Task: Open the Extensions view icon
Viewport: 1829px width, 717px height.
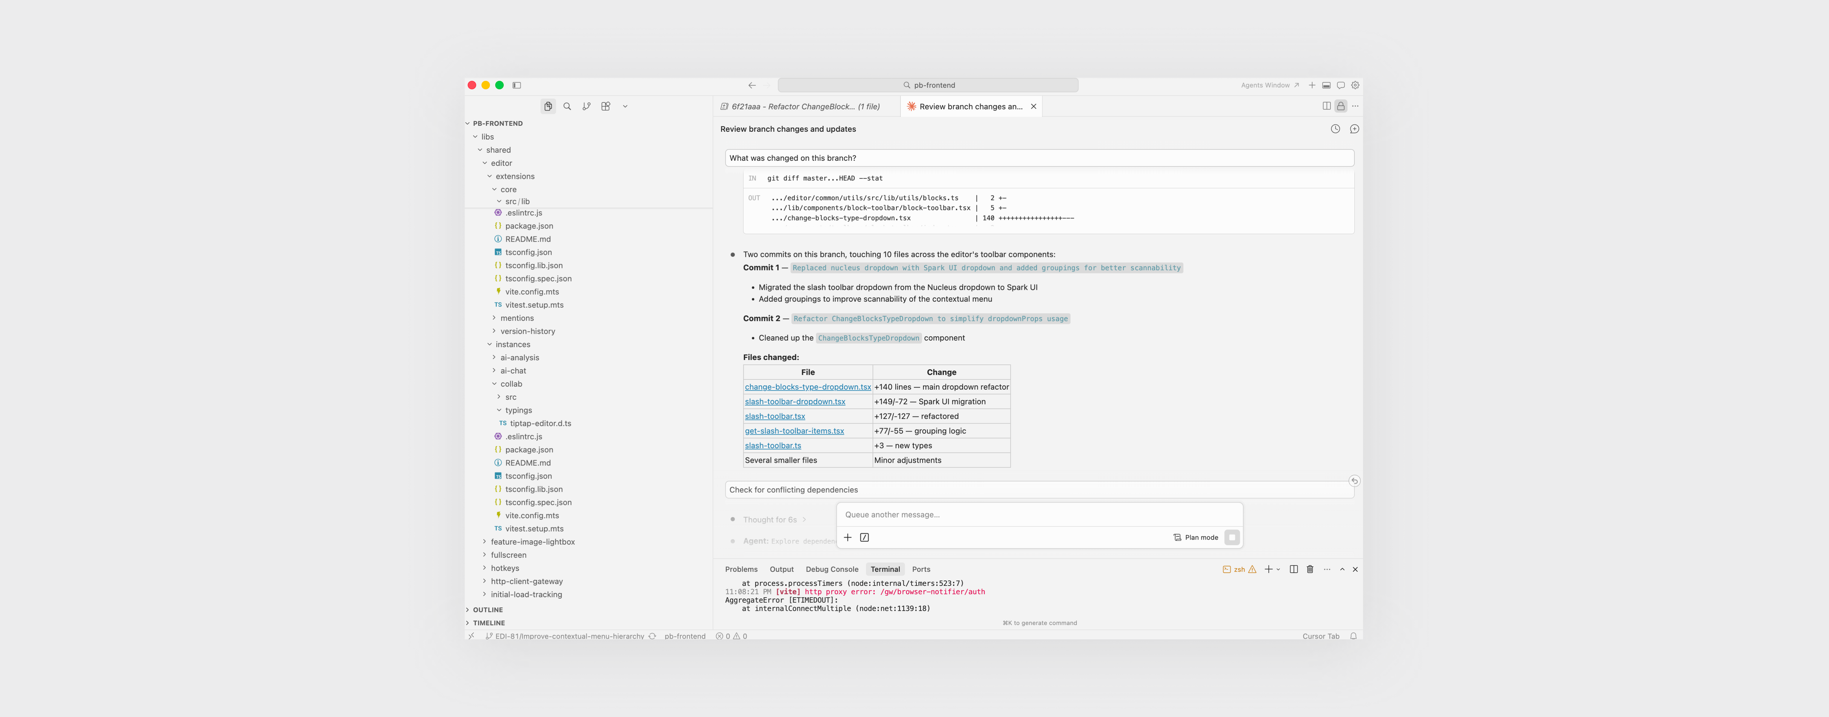Action: (606, 106)
